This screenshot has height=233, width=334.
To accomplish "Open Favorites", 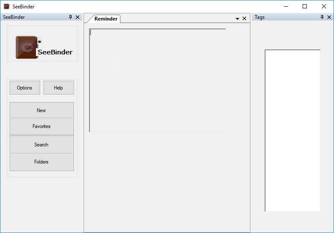I will click(42, 126).
